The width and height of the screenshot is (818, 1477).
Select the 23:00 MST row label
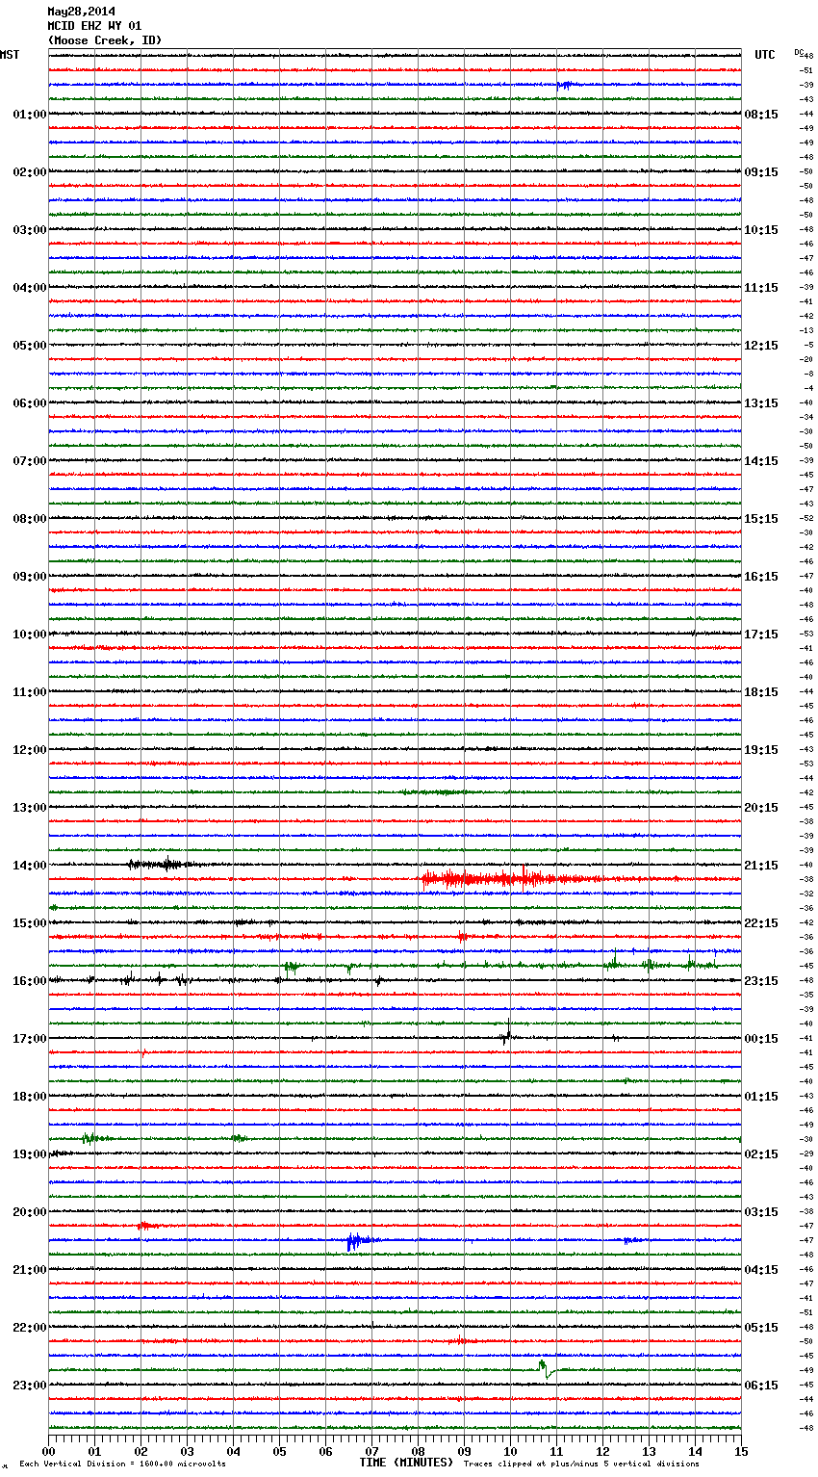pyautogui.click(x=29, y=1386)
